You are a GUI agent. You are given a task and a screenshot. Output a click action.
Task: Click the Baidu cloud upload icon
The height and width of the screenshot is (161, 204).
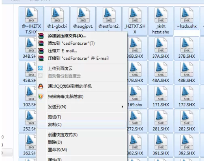tap(41, 68)
